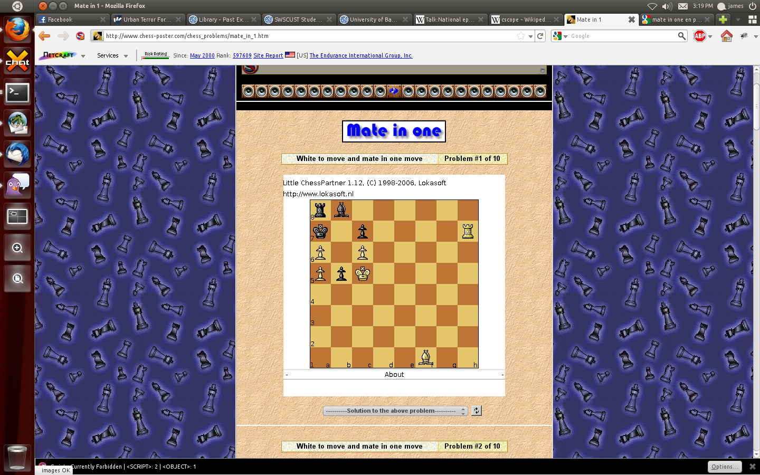Click the Options button in the status bar
This screenshot has width=760, height=475.
pyautogui.click(x=724, y=467)
